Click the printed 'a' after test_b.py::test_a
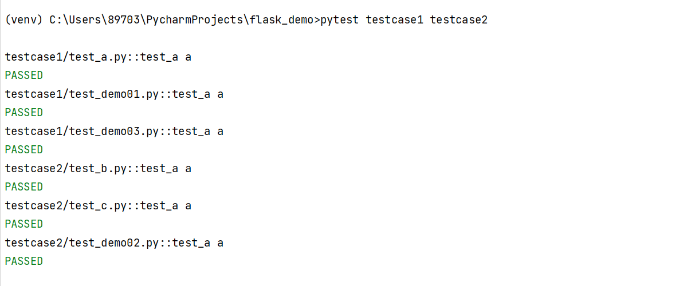Viewport: 699px width, 286px height. pyautogui.click(x=189, y=169)
